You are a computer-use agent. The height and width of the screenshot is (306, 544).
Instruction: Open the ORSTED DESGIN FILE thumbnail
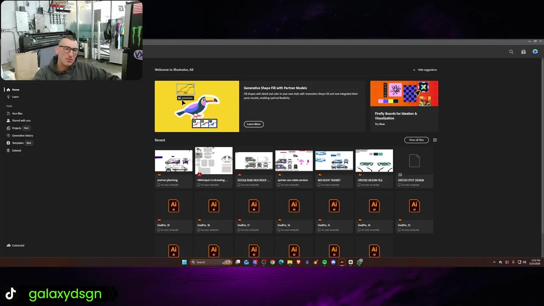(x=374, y=161)
